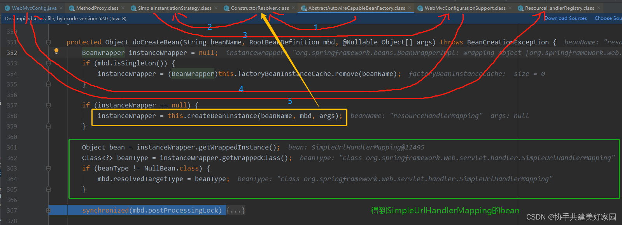Image resolution: width=622 pixels, height=225 pixels.
Task: Click the fold end marker at line 355
Action: (48, 84)
